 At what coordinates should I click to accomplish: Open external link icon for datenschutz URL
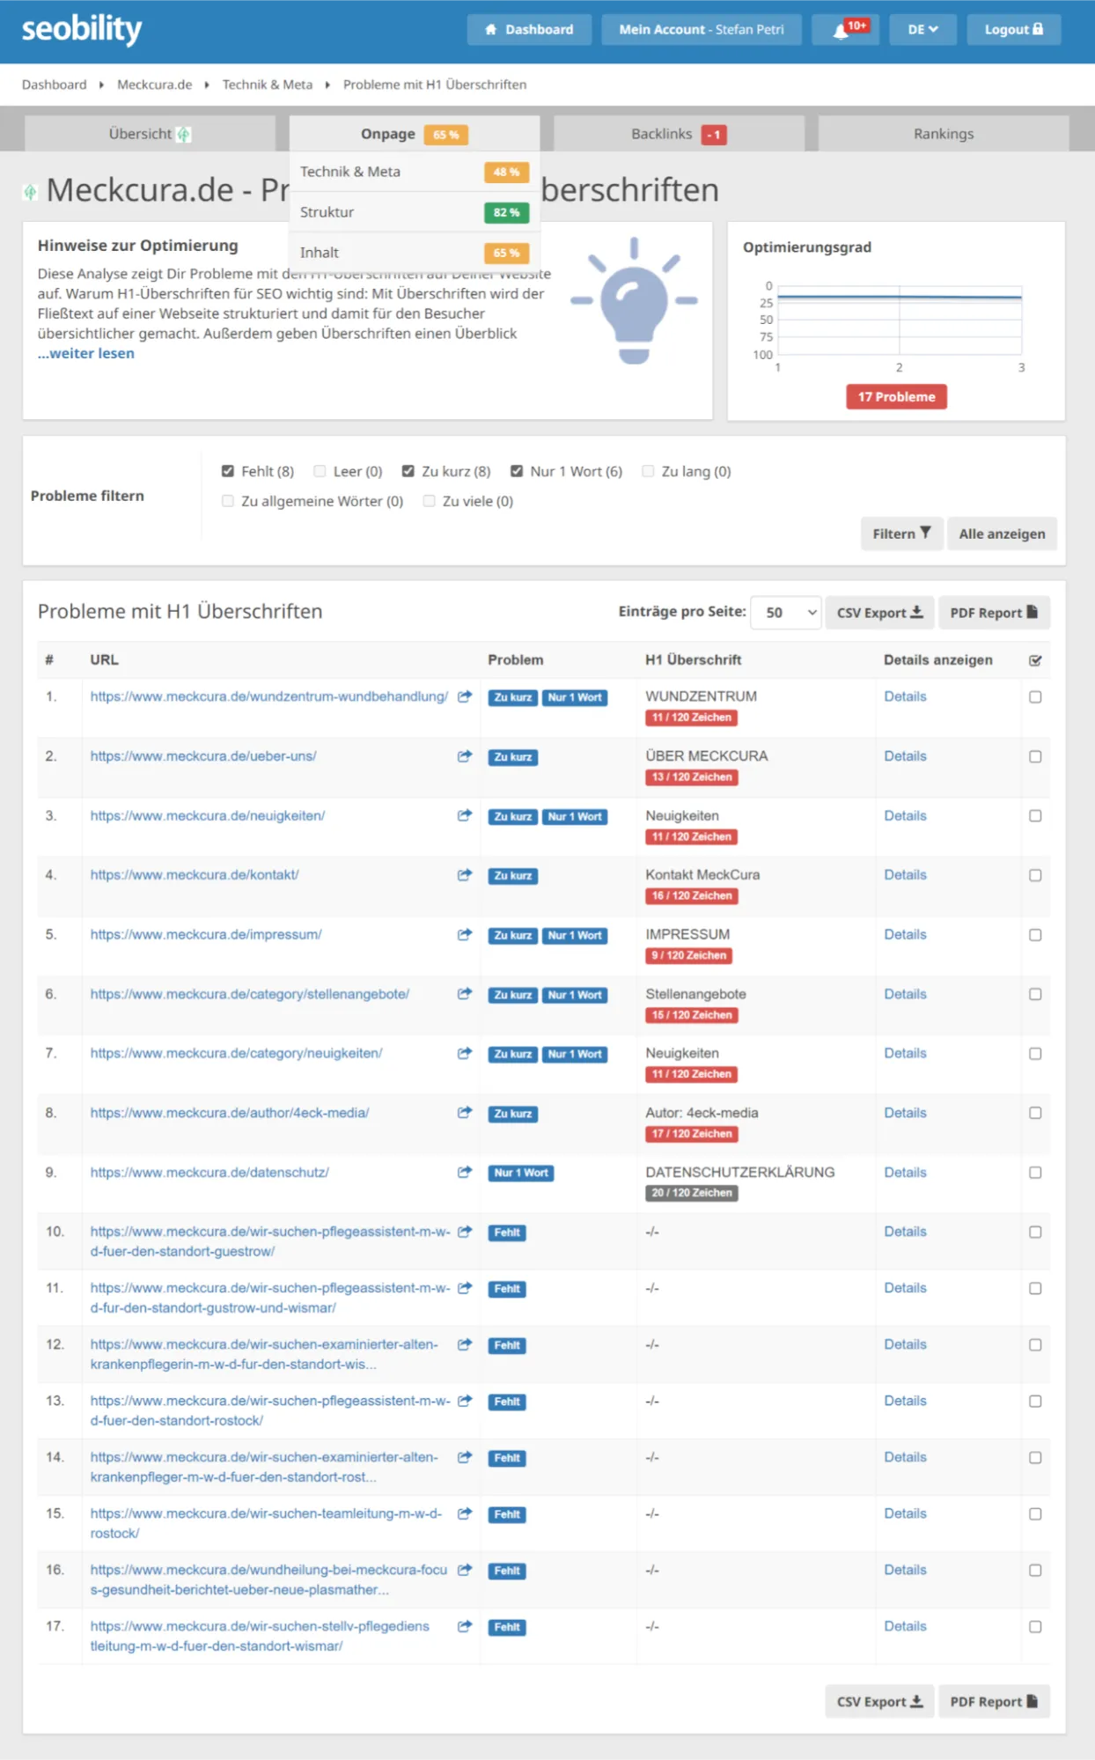point(465,1173)
